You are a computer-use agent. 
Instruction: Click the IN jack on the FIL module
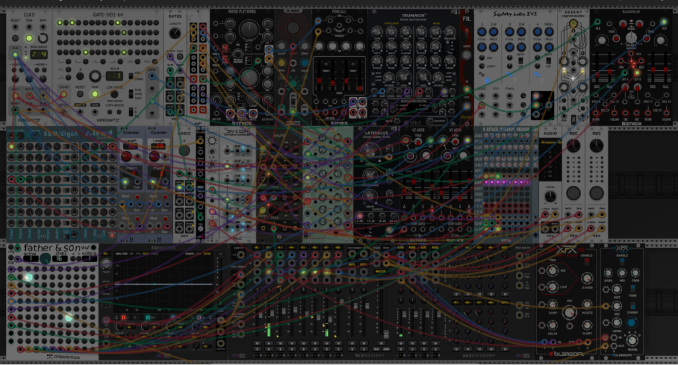(466, 89)
